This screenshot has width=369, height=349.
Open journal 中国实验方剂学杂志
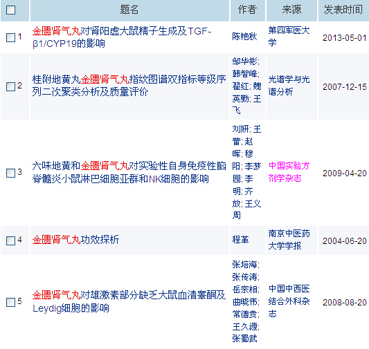coord(289,172)
